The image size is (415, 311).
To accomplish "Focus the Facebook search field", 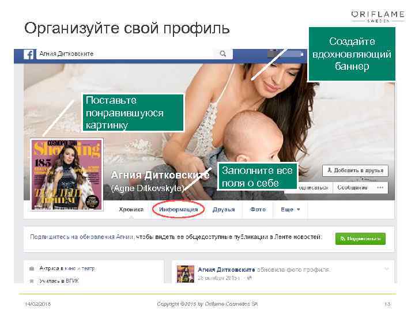I will pos(134,54).
